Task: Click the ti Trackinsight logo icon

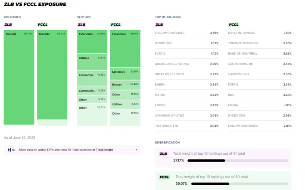Action: [x=11, y=150]
